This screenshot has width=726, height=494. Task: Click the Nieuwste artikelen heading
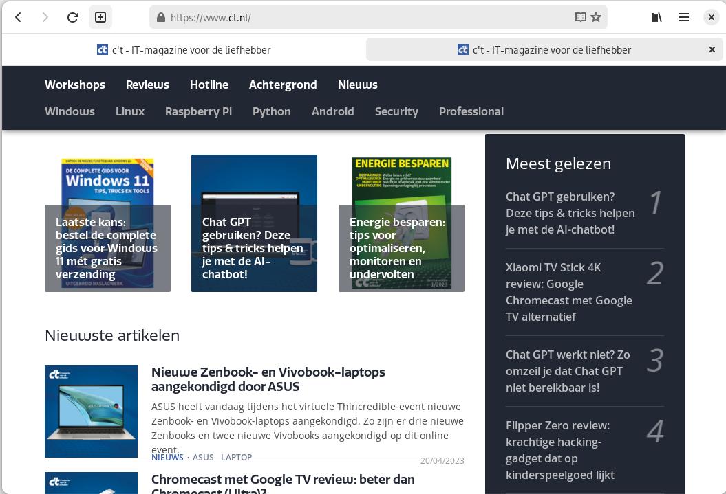[x=112, y=335]
